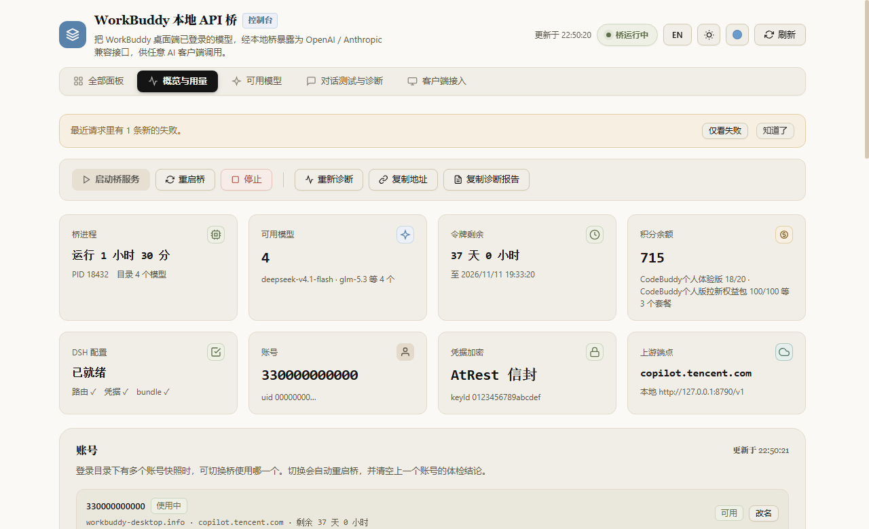
Task: Click the pulse icon in 概览与用量 tab
Action: (153, 81)
